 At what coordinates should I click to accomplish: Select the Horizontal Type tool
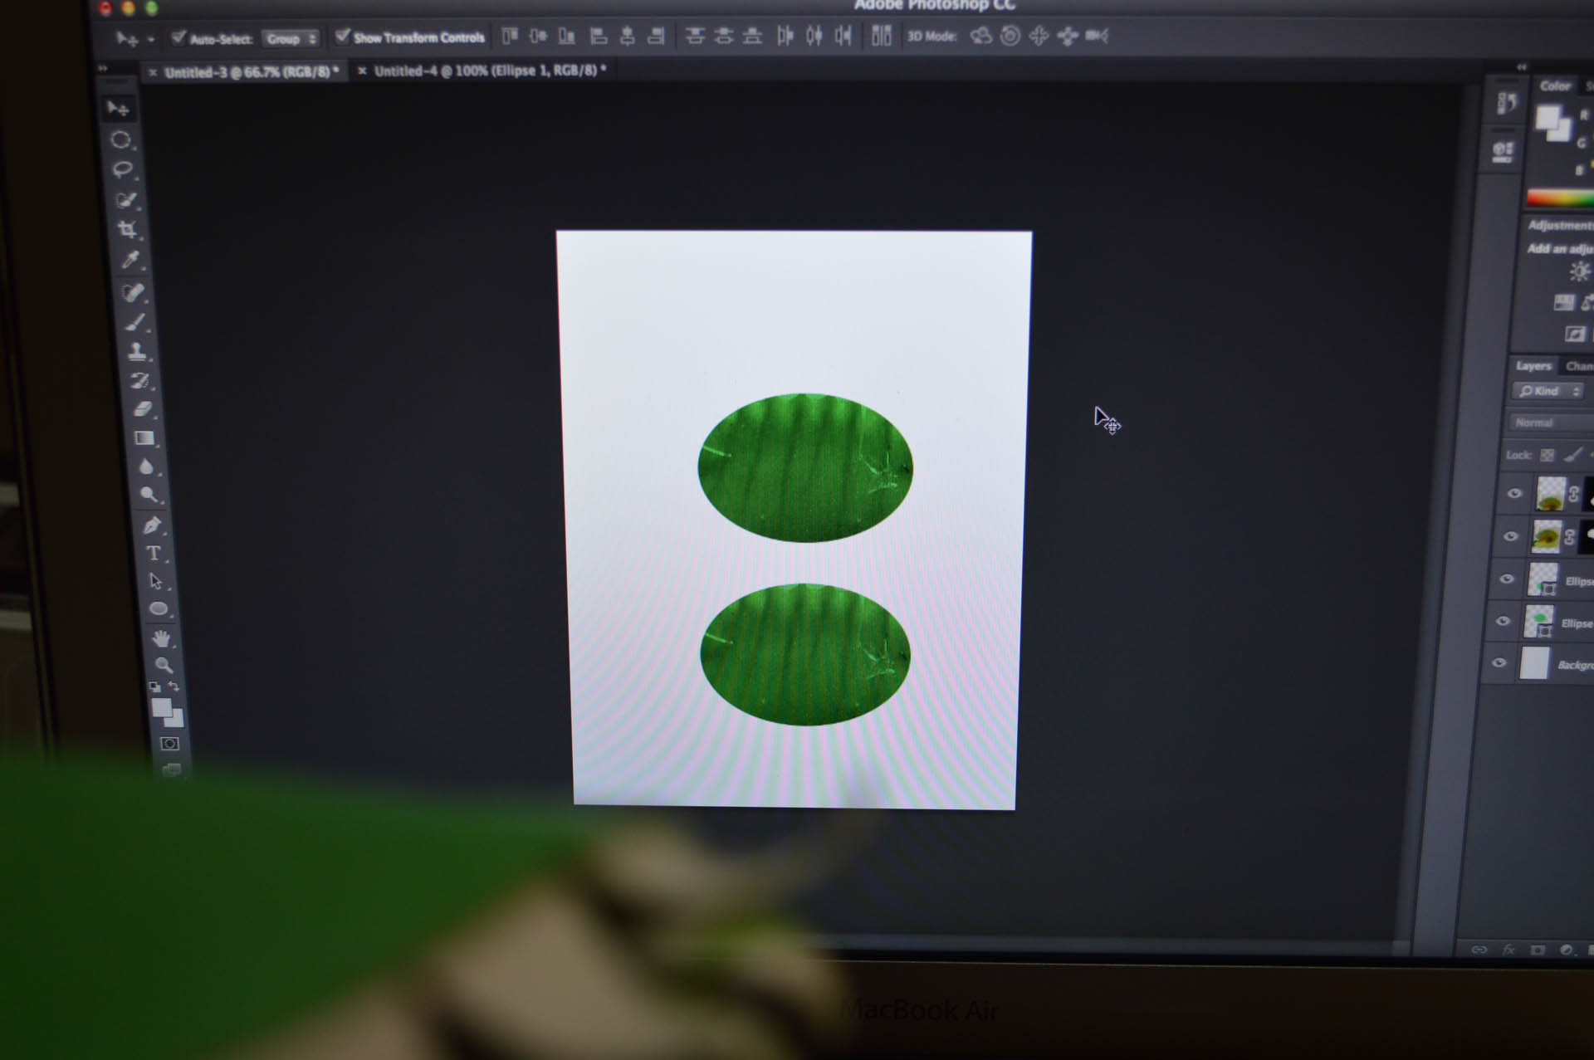(x=154, y=553)
